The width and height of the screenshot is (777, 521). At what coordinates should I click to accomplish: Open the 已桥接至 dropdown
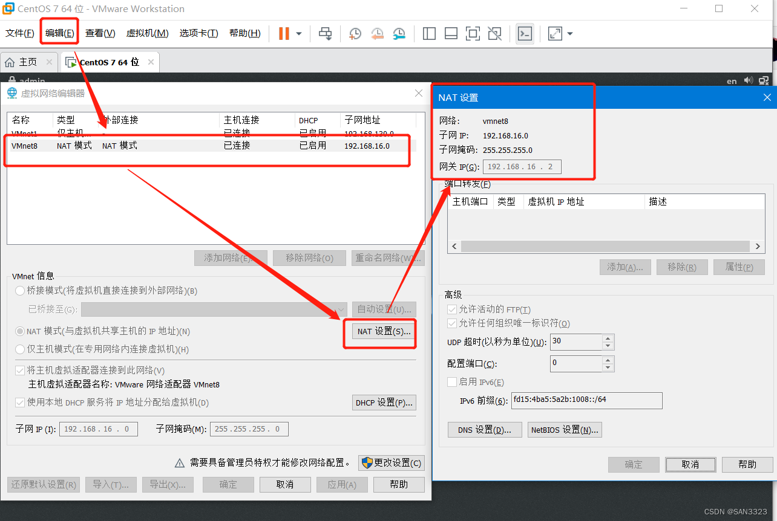[214, 309]
